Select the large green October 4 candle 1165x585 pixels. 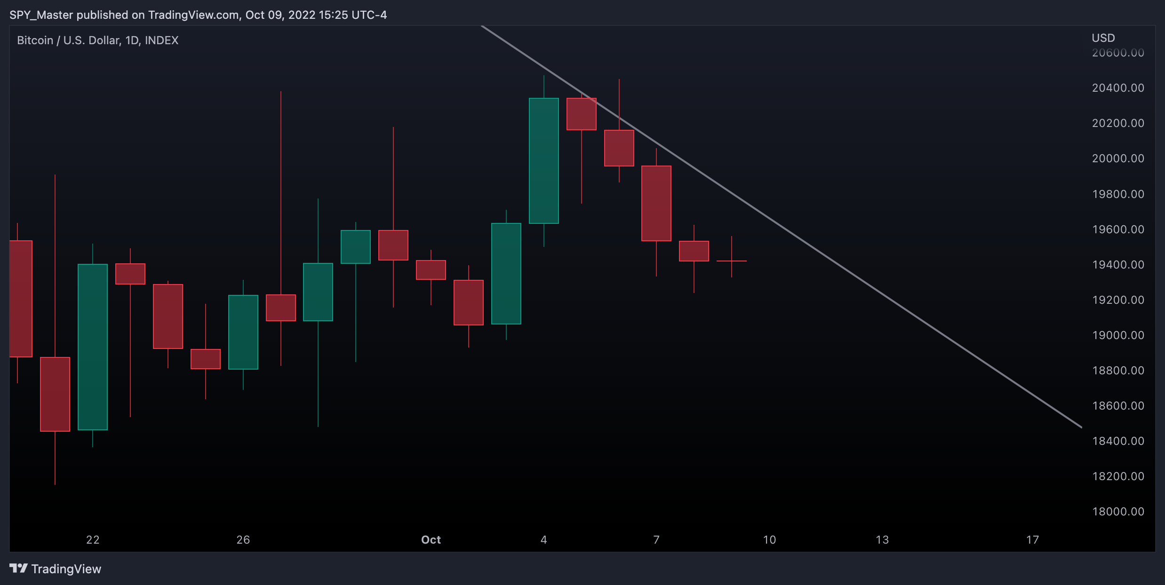tap(544, 161)
